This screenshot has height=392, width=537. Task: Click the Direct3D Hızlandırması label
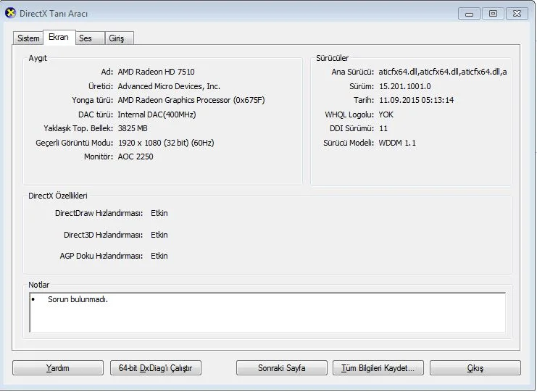[104, 235]
